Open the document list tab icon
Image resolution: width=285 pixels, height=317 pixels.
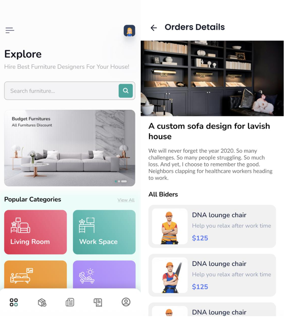point(70,302)
